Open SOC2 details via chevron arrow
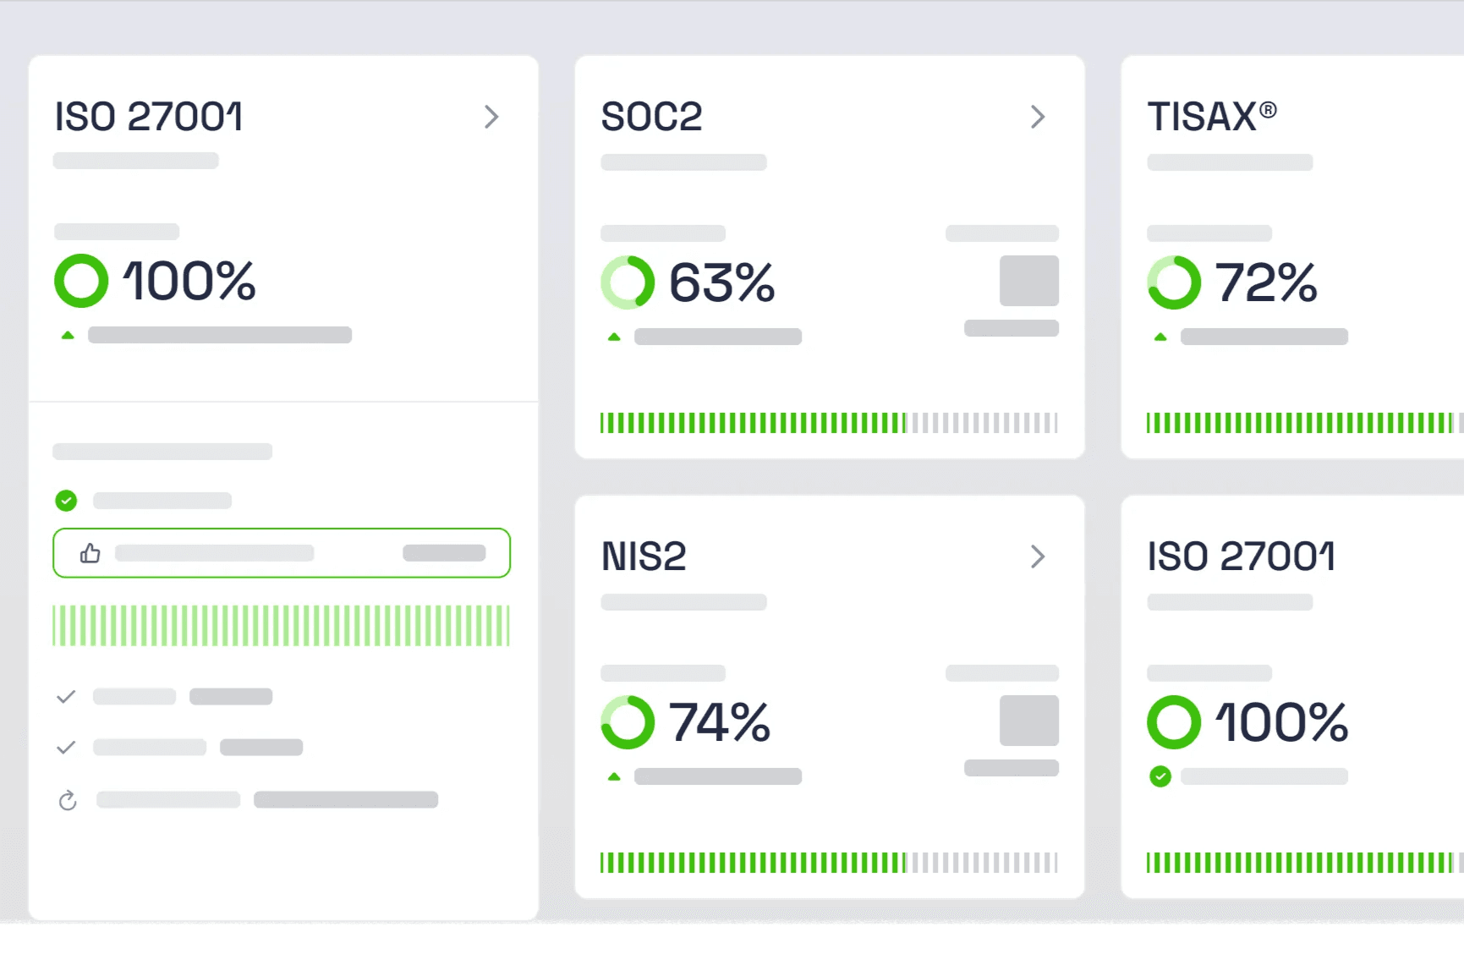This screenshot has height=976, width=1464. pos(1038,117)
